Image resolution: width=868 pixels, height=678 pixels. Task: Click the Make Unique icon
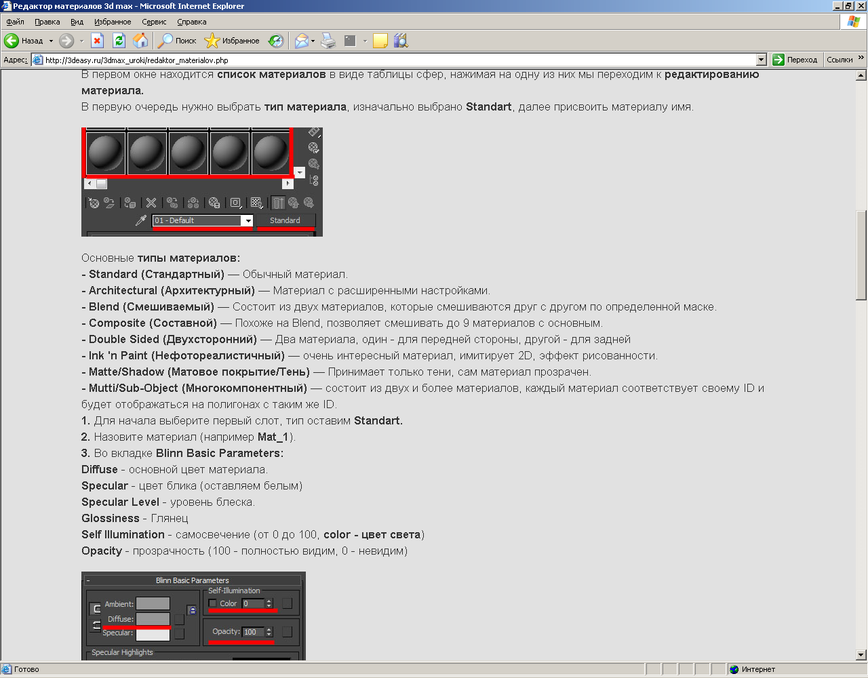(x=193, y=203)
